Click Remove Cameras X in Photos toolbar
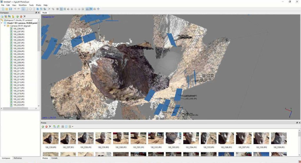This screenshot has width=301, height=163. (x=50, y=127)
